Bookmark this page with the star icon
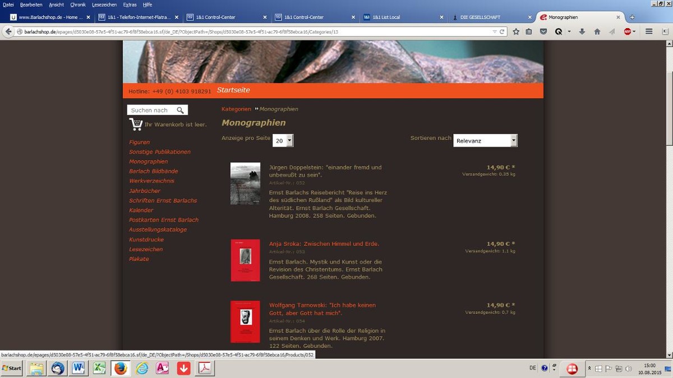 (515, 32)
